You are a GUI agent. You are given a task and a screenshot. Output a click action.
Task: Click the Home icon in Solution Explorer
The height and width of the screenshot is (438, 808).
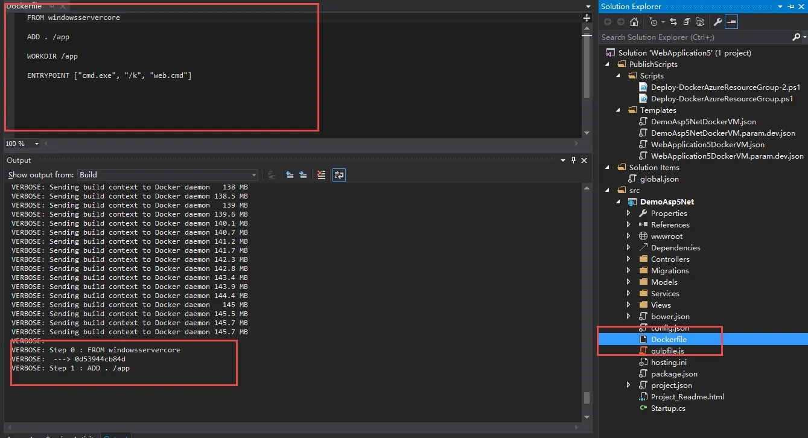[634, 22]
